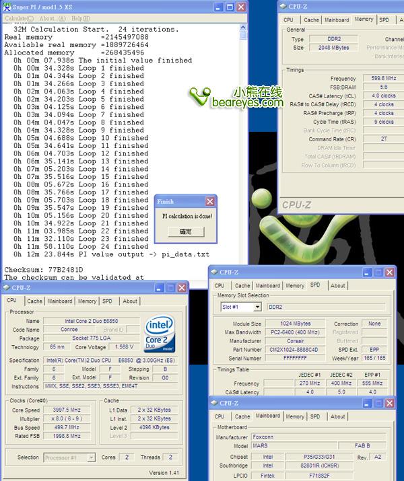Click the SPD CPU-Z window title icon
The image size is (404, 481).
pyautogui.click(x=214, y=272)
